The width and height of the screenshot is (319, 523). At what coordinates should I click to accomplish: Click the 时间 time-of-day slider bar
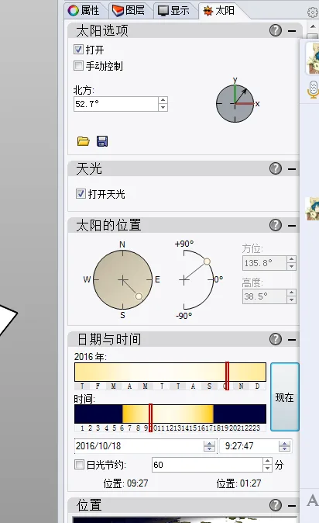point(170,414)
